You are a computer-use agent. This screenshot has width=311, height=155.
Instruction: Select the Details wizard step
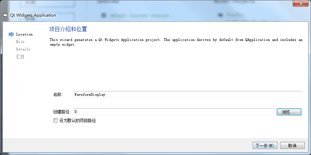pos(23,49)
